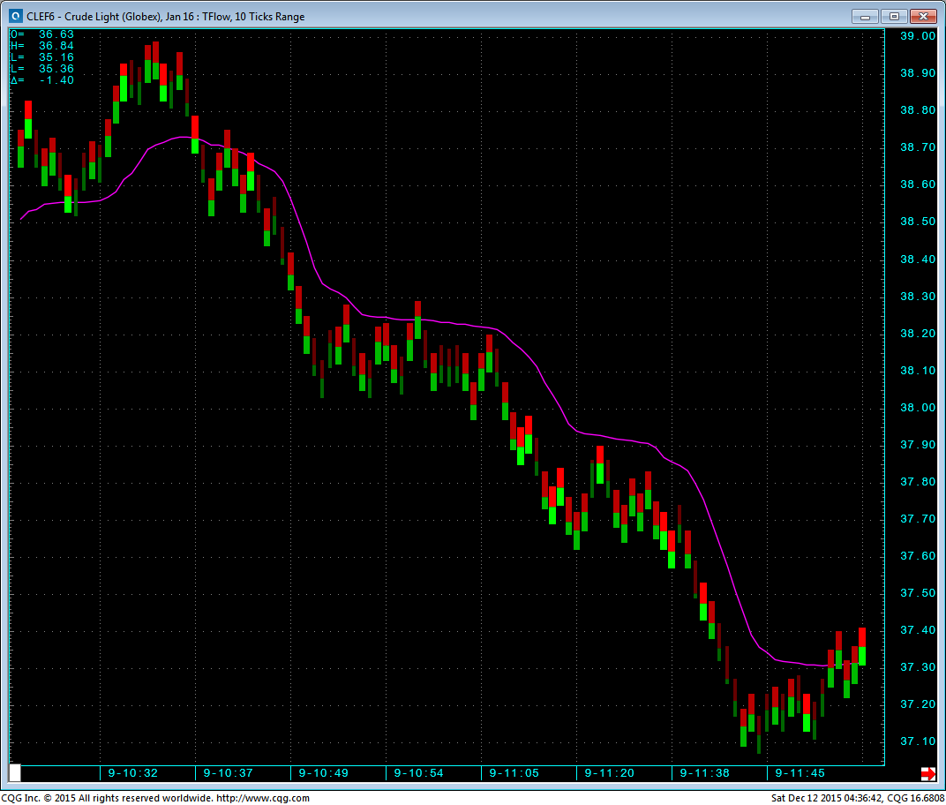Image resolution: width=946 pixels, height=805 pixels.
Task: Click the 38.50 price scale label
Action: [918, 222]
